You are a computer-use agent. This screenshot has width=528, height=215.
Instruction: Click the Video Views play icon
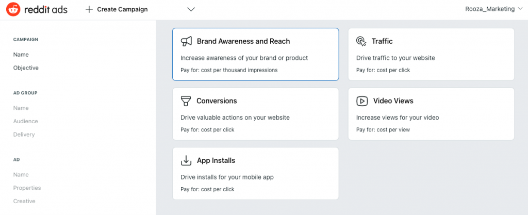(362, 101)
